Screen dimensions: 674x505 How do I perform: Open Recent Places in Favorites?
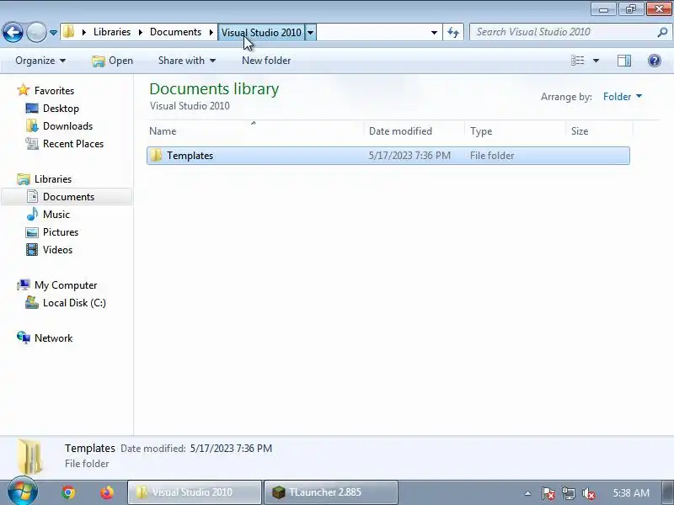click(x=65, y=143)
